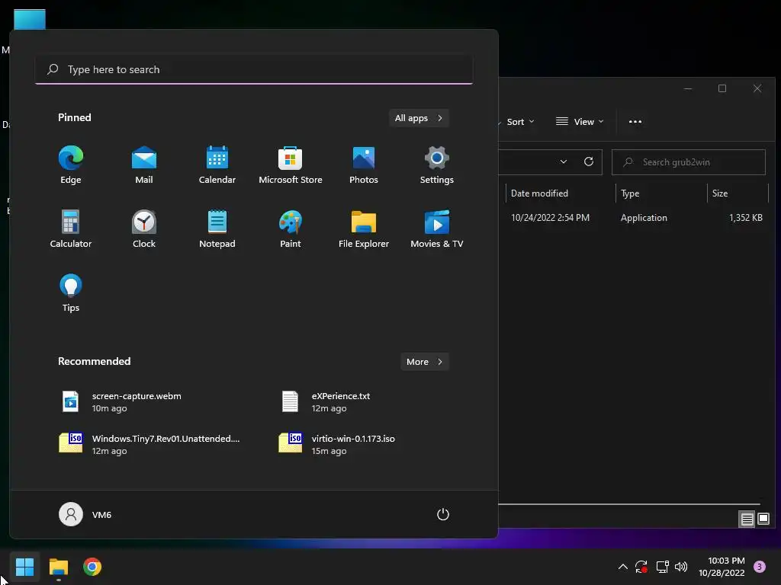Click the sync tray icon with red dot
This screenshot has height=585, width=781.
641,567
